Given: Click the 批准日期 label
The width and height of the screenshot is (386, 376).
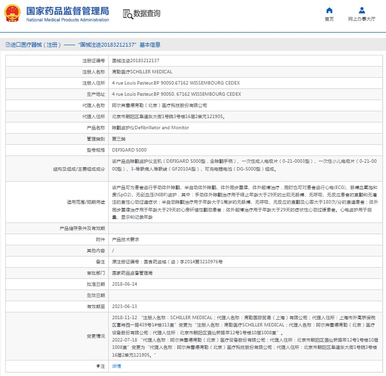Looking at the screenshot, I should point(96,284).
